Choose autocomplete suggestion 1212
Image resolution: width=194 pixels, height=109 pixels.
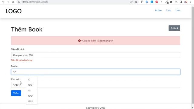coord(32,85)
